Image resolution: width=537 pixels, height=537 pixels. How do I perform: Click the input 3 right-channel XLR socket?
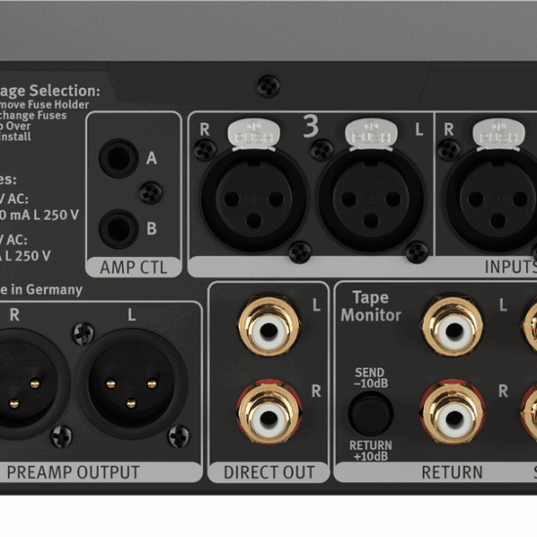(x=254, y=199)
